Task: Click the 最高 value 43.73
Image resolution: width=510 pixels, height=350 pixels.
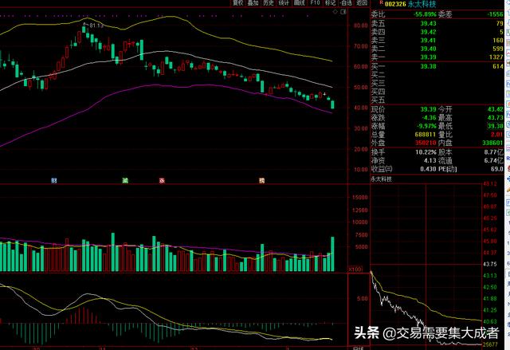Action: coord(496,118)
